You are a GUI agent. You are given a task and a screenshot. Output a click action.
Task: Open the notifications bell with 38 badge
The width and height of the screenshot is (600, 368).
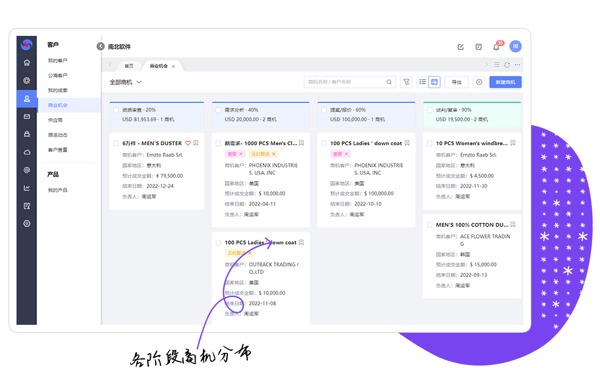pos(496,47)
